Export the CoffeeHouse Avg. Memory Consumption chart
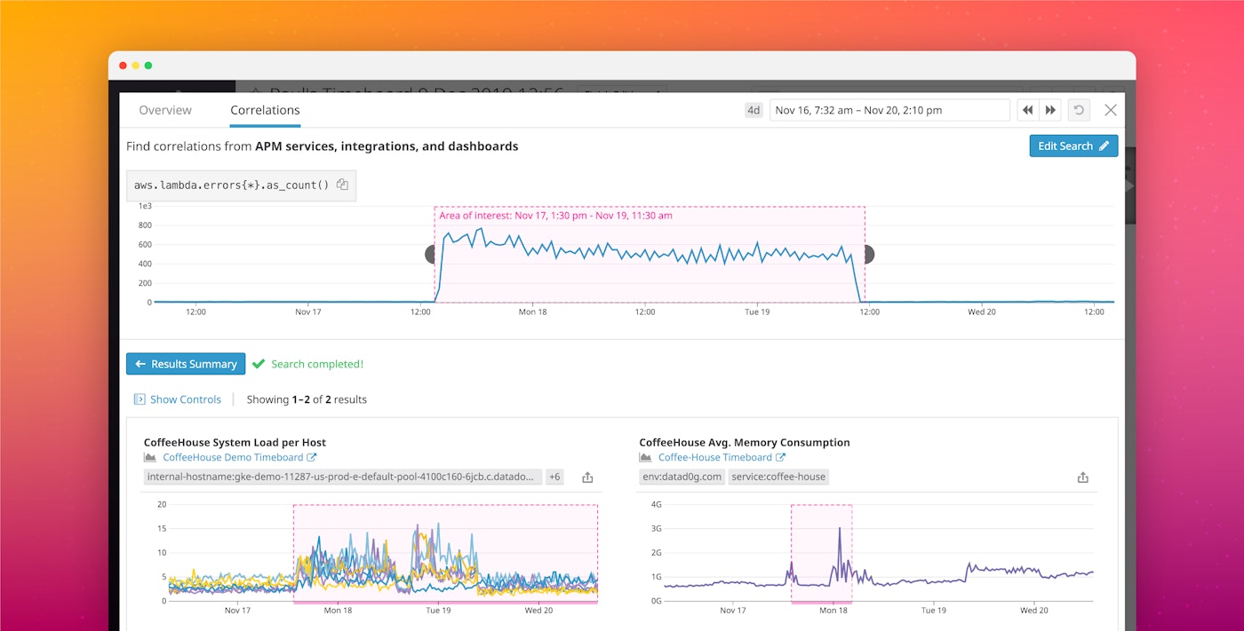1244x631 pixels. (x=1082, y=477)
